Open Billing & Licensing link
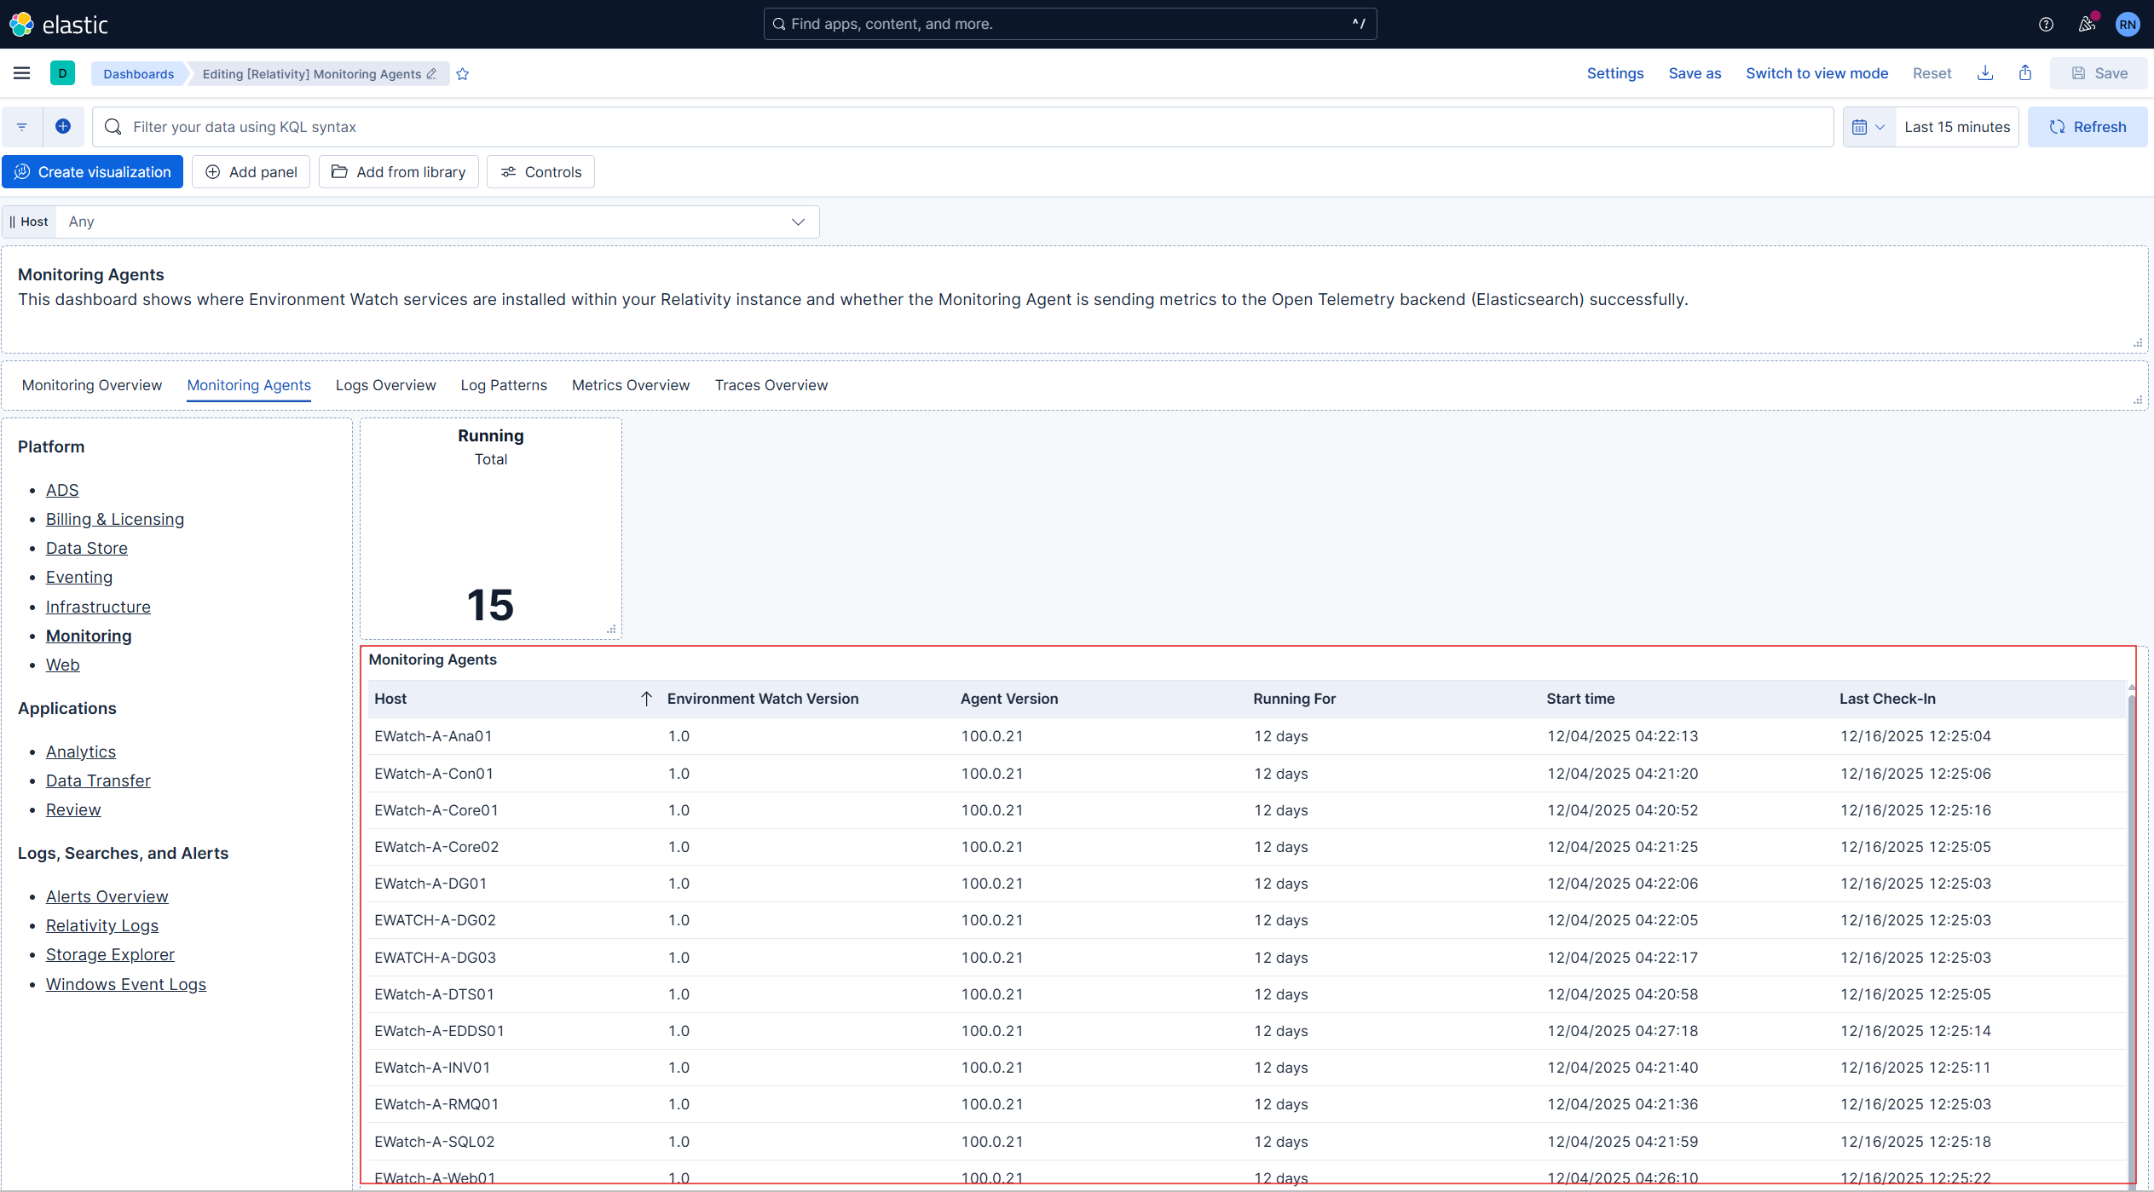 [x=115, y=519]
